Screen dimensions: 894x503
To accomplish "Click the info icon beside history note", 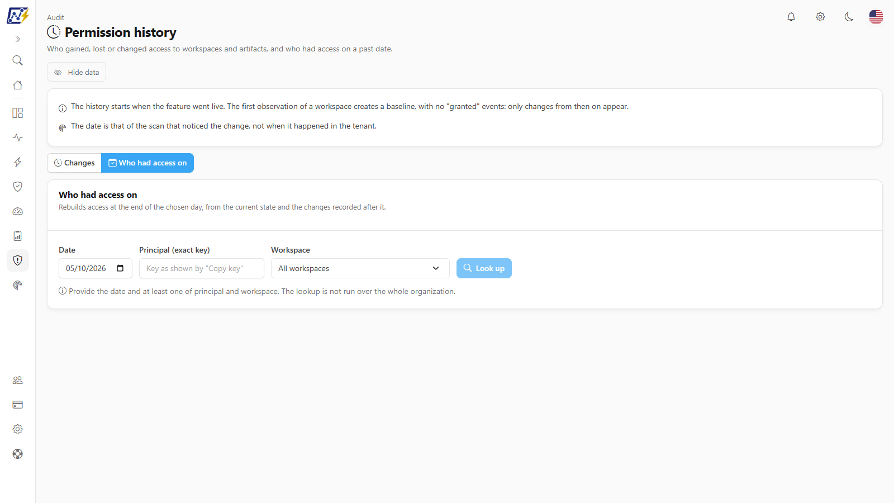I will coord(63,108).
